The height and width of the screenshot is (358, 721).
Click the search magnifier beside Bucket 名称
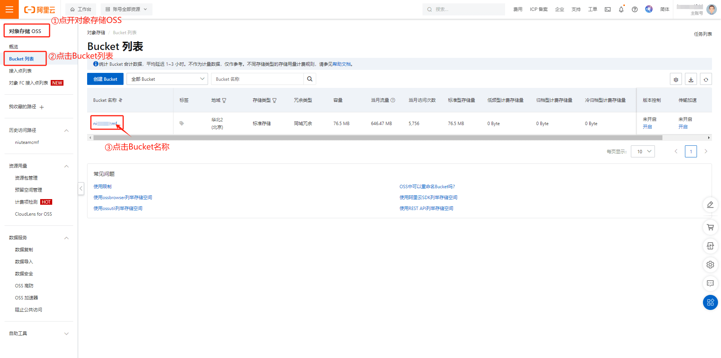click(310, 79)
